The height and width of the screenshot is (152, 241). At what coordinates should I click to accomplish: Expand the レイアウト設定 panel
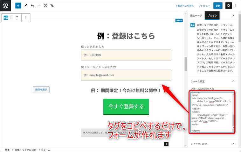234,144
